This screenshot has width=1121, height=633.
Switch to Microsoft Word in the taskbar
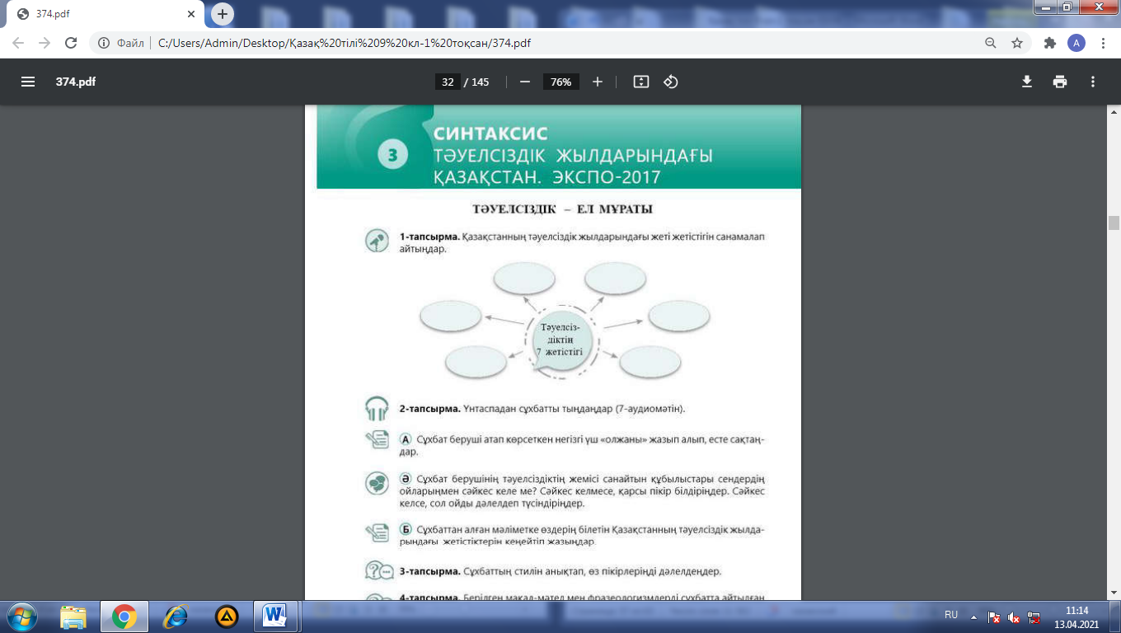click(x=274, y=616)
